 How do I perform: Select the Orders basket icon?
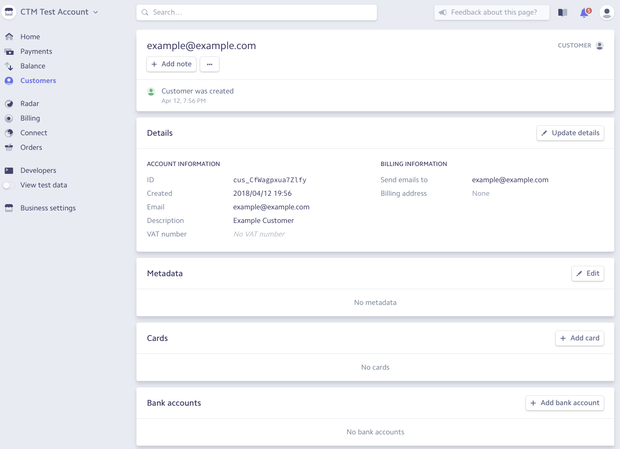point(9,147)
